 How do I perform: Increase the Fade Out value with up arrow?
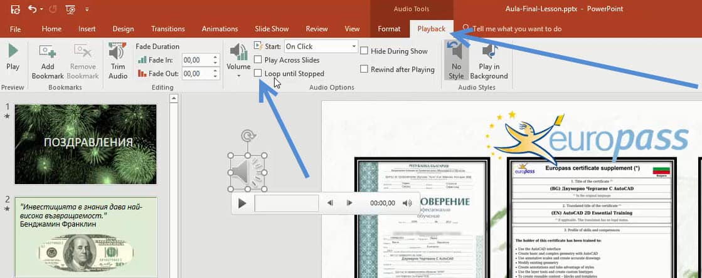click(x=215, y=71)
